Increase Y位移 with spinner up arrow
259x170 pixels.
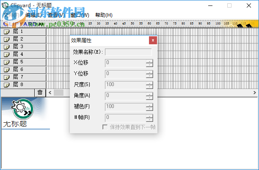(149, 73)
